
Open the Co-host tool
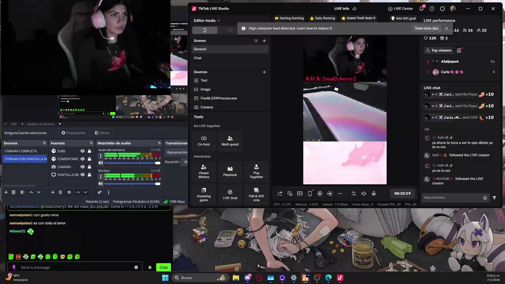[204, 141]
